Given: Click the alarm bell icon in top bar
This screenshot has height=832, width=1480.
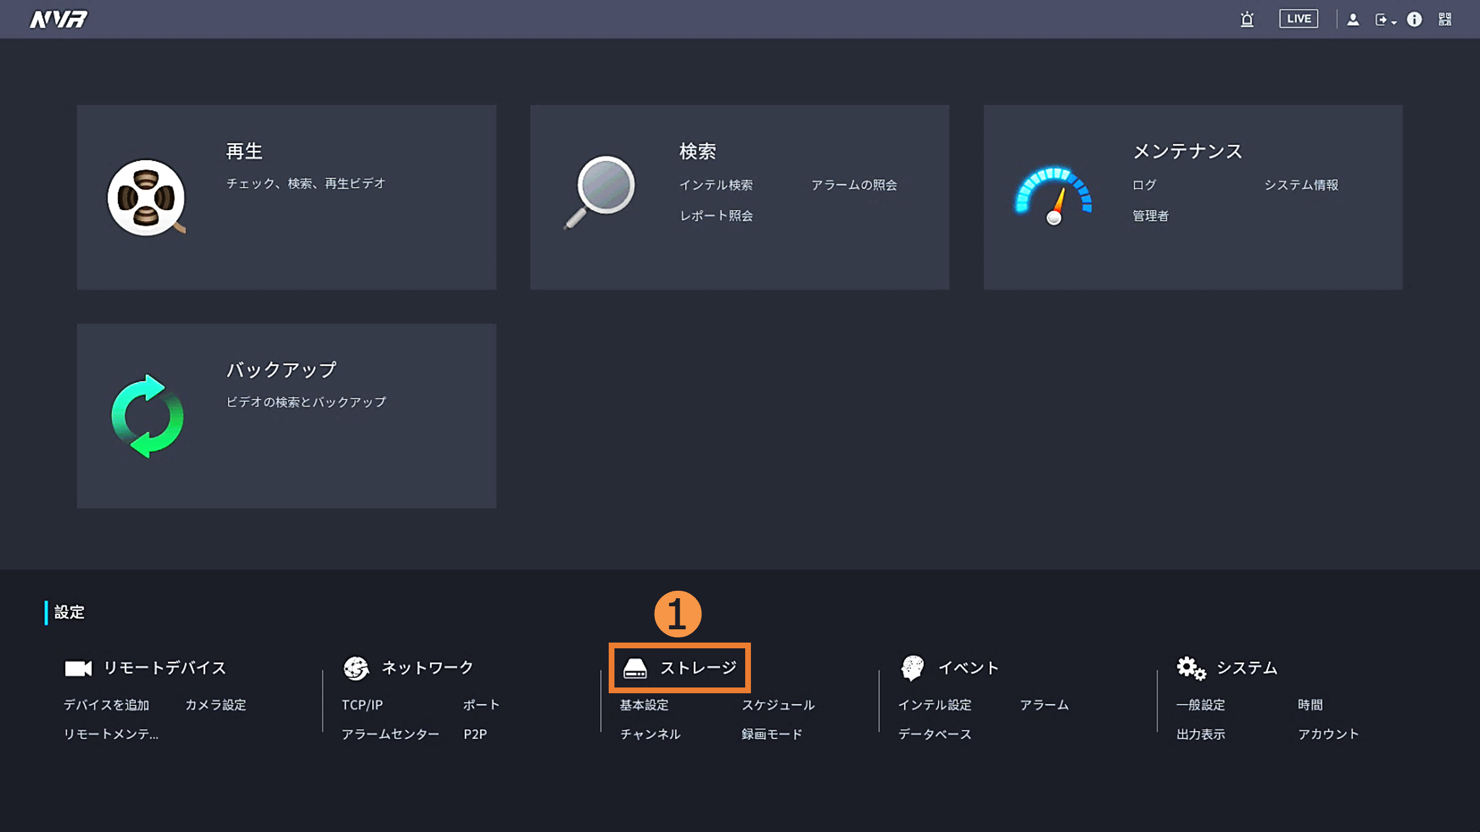Looking at the screenshot, I should pos(1247,20).
